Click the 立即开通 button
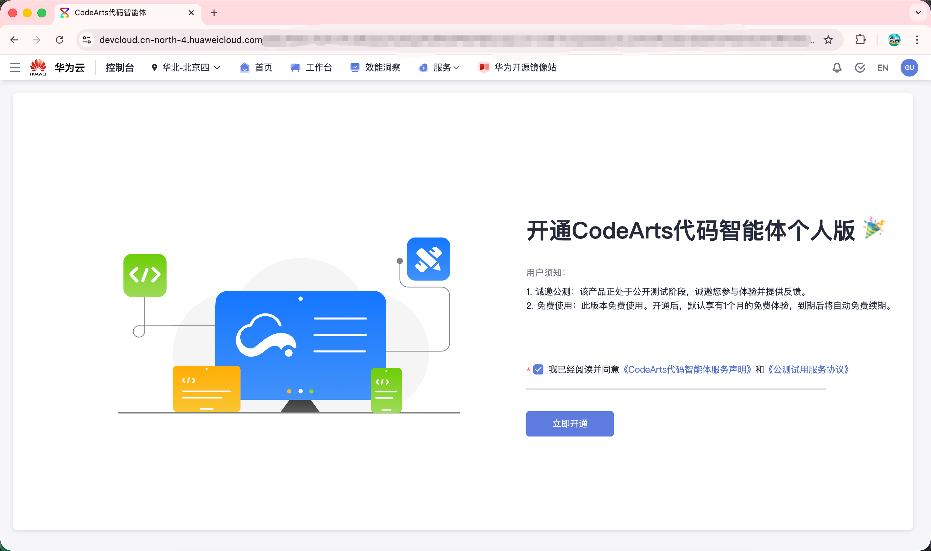This screenshot has width=931, height=551. tap(569, 424)
